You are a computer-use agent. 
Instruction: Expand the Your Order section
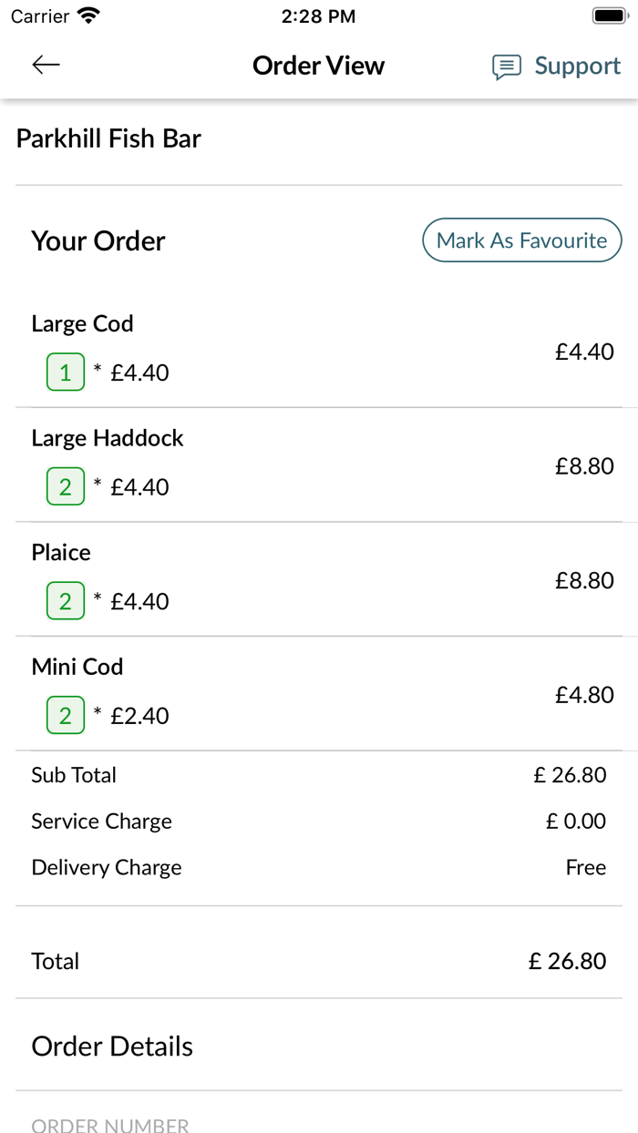click(98, 240)
